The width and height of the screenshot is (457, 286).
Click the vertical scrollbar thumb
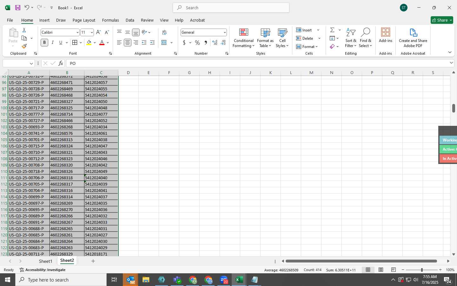point(454,108)
